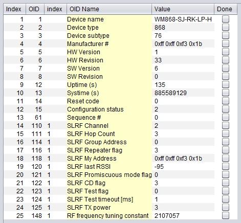The height and width of the screenshot is (223, 241).
Task: Sort table by the first Index column header
Action: (15, 9)
